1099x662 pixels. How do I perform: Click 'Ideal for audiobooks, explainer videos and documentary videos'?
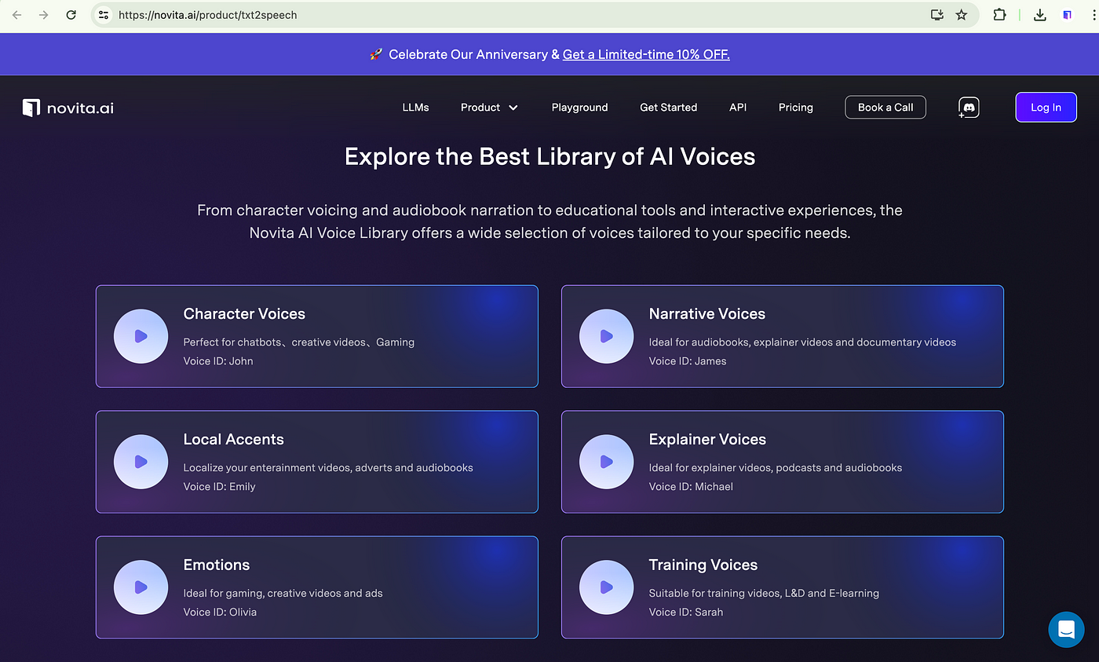click(x=802, y=342)
